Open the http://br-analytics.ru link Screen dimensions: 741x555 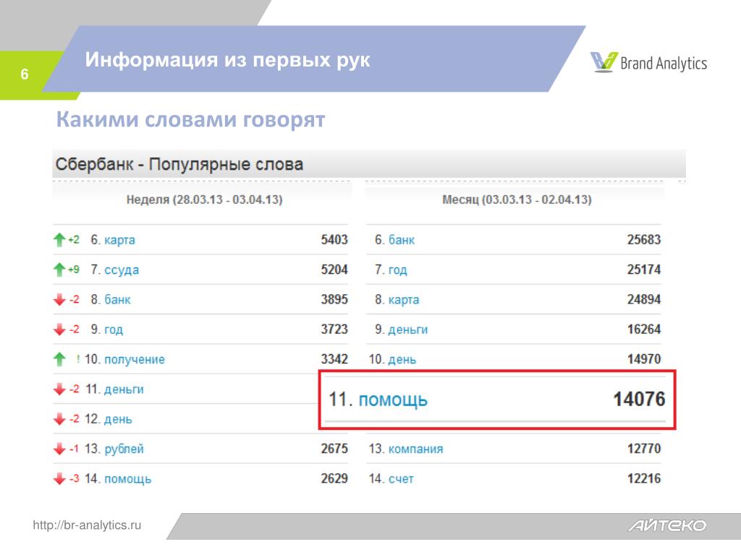click(x=87, y=525)
